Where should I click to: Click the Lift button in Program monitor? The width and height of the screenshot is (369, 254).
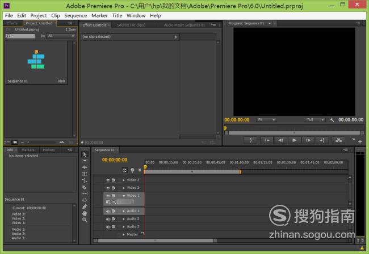(x=338, y=140)
